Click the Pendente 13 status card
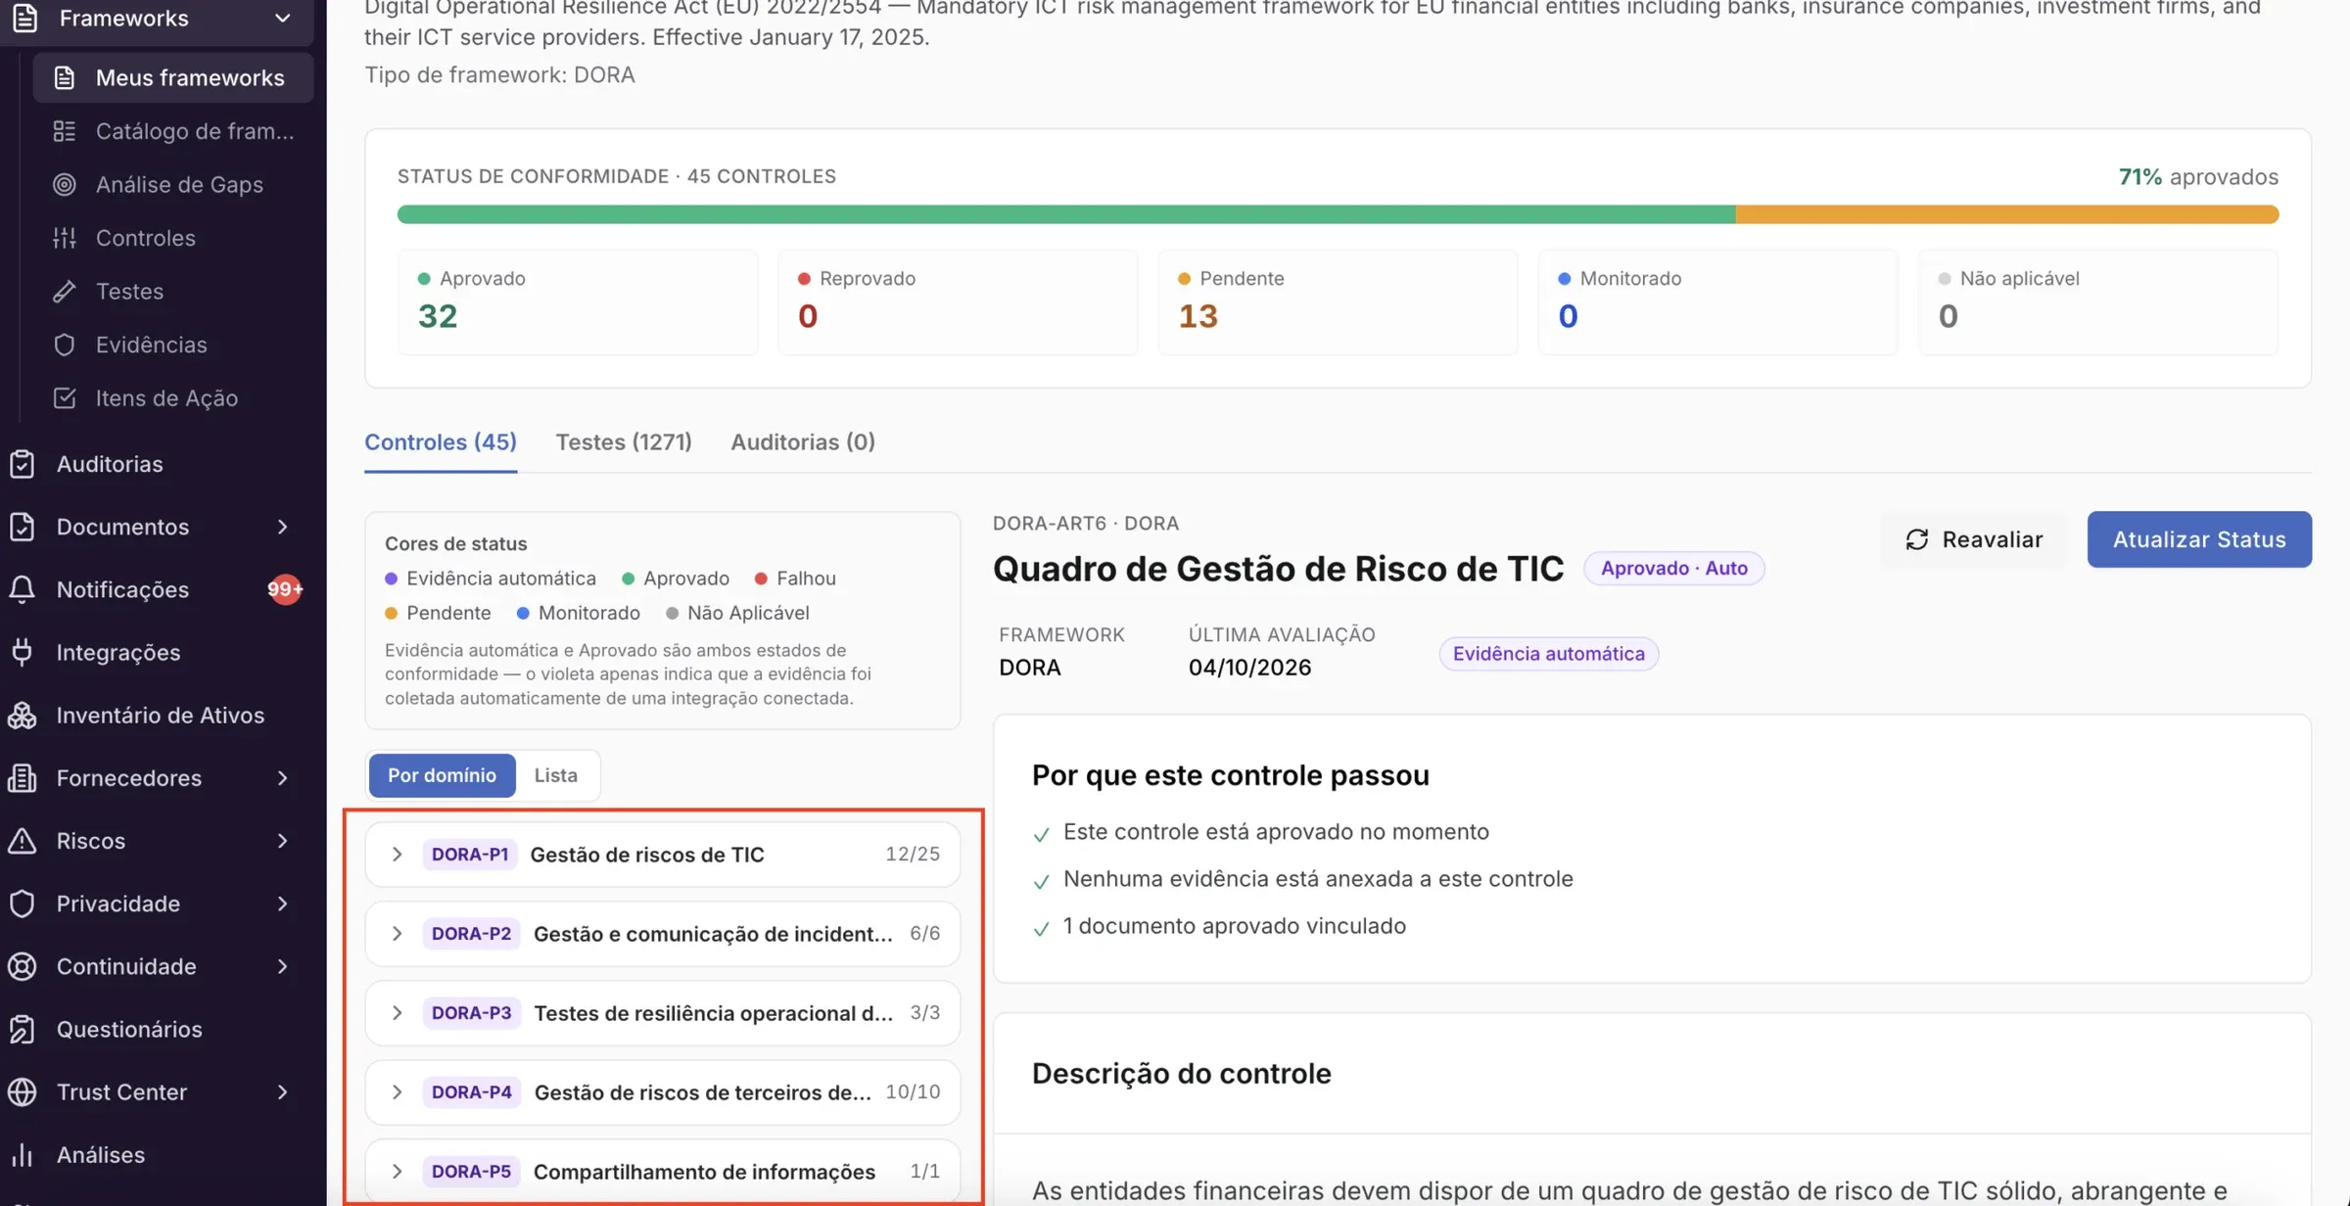Viewport: 2350px width, 1206px height. click(1338, 301)
